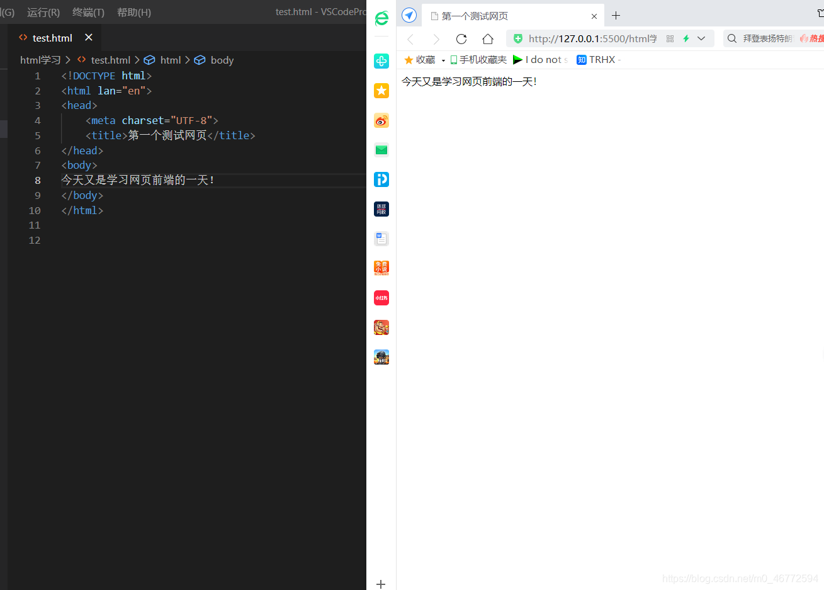Open 免费小说 from the sidebar
Image resolution: width=824 pixels, height=590 pixels.
381,268
